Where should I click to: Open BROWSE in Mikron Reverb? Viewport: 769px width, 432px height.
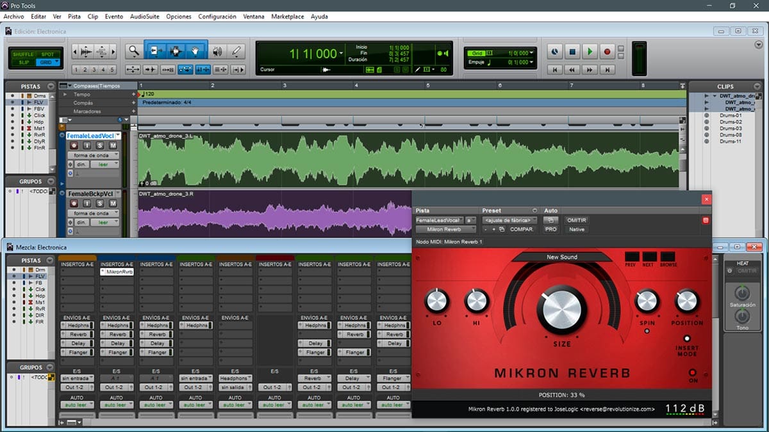[x=668, y=257]
